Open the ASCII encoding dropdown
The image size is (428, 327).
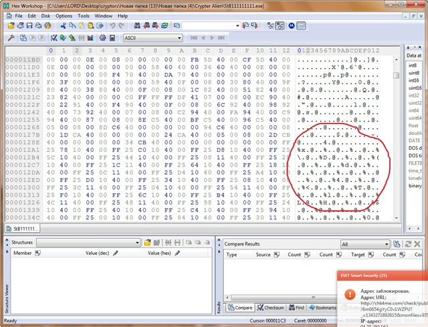click(x=179, y=38)
